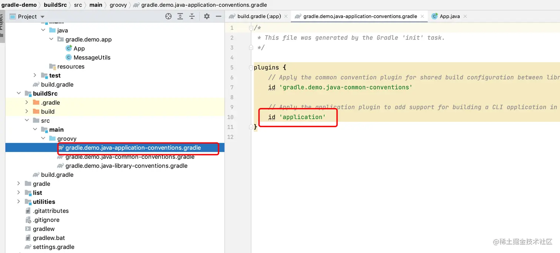Click gradle-demo in breadcrumb bar
The width and height of the screenshot is (560, 253).
coord(19,5)
